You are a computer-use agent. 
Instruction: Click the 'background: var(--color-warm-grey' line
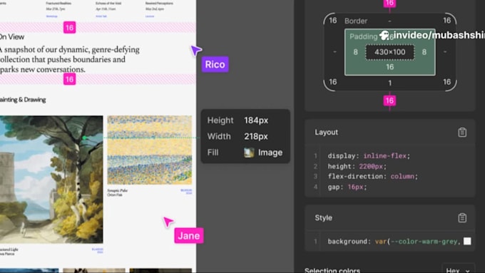pos(394,242)
